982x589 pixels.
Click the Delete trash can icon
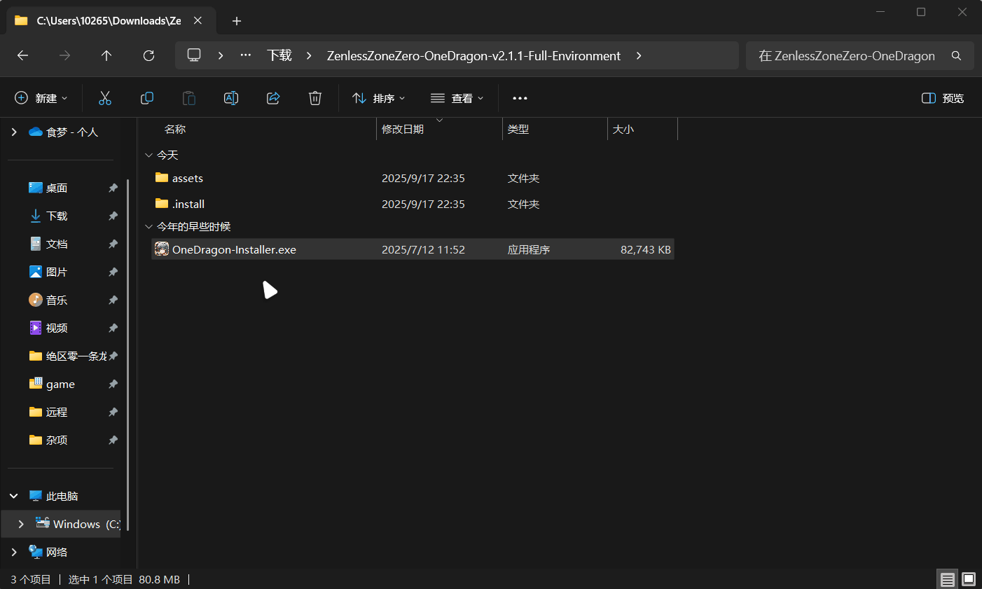point(315,98)
